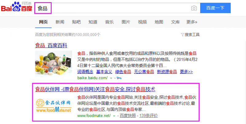Open the 食品伙伴网 result title link

pyautogui.click(x=95, y=89)
